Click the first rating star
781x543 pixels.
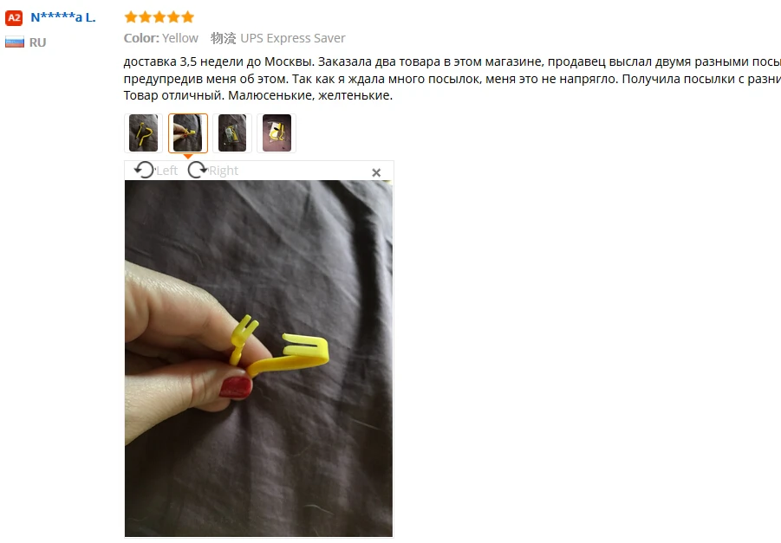pyautogui.click(x=131, y=17)
